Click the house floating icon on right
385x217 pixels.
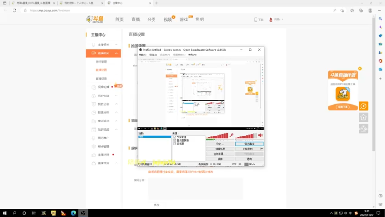coord(364,117)
